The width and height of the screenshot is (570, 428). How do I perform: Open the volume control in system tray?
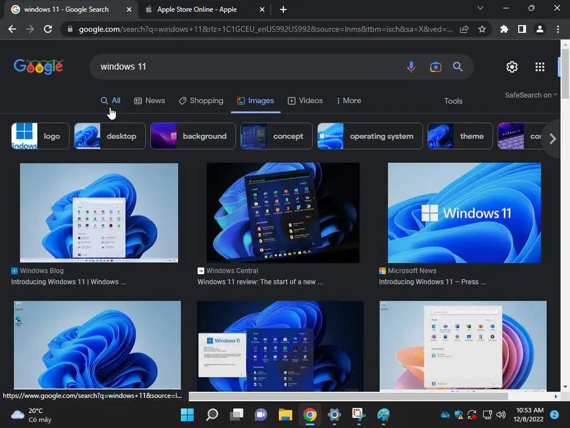(x=501, y=415)
